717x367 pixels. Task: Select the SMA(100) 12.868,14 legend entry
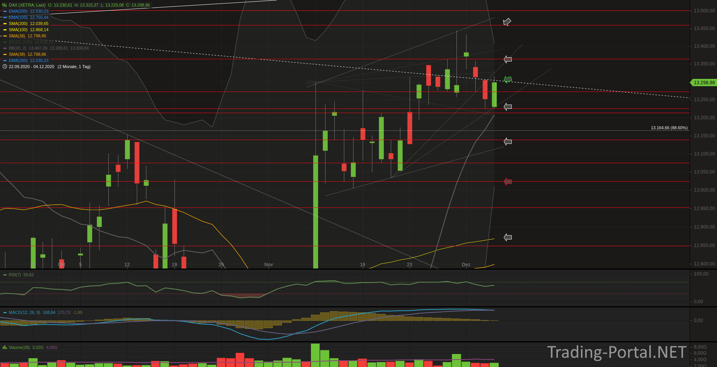pyautogui.click(x=28, y=30)
